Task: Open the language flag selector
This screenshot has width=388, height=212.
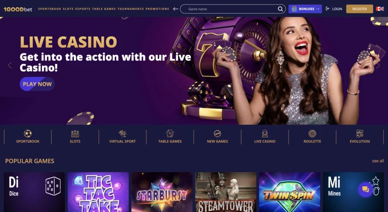Action: coord(380,9)
